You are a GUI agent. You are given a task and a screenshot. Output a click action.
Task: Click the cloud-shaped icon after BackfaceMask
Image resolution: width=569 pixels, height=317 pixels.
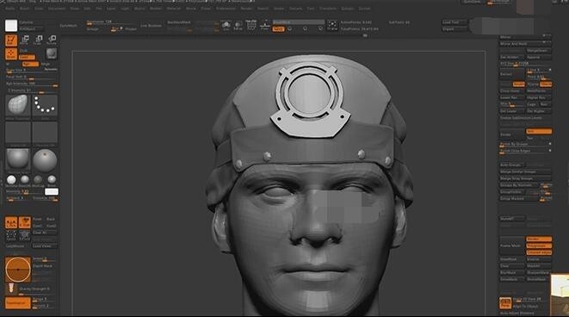click(226, 26)
